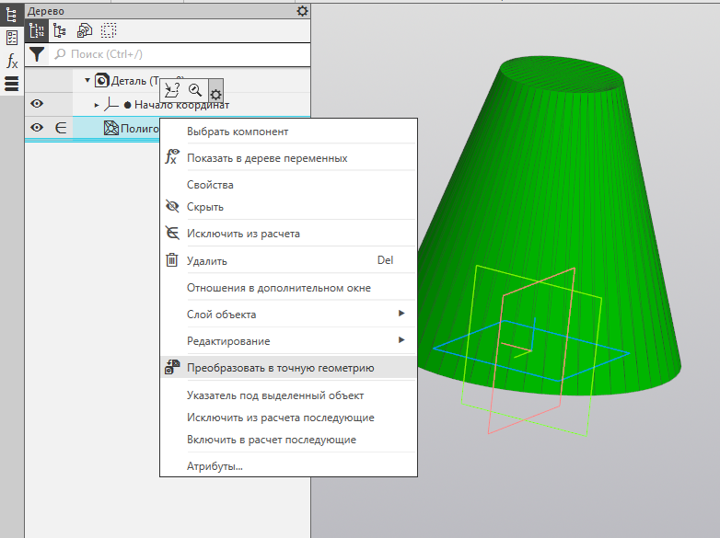Click the Дерево panel title

(45, 11)
